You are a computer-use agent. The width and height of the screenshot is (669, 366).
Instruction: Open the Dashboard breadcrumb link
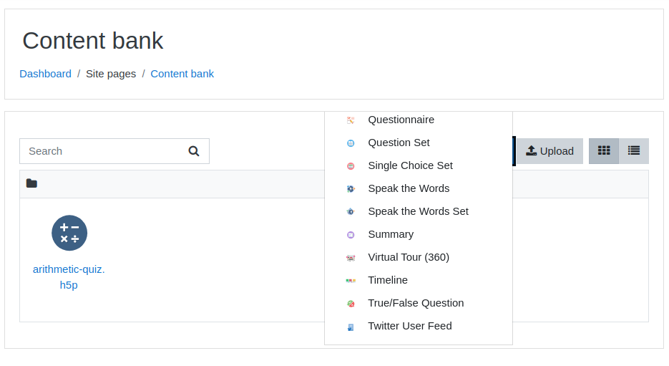pyautogui.click(x=46, y=74)
